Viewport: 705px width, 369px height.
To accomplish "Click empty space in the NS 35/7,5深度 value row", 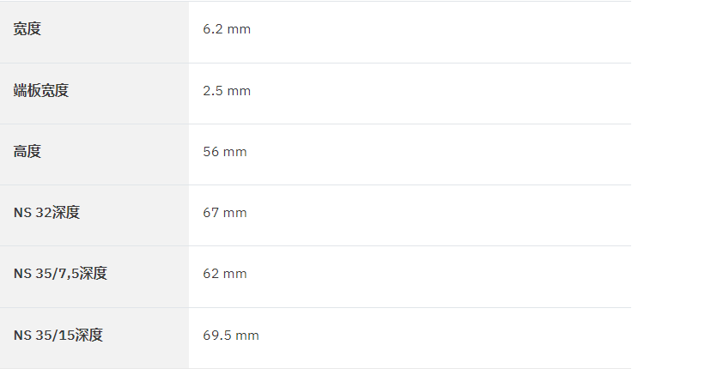I will pos(441,277).
